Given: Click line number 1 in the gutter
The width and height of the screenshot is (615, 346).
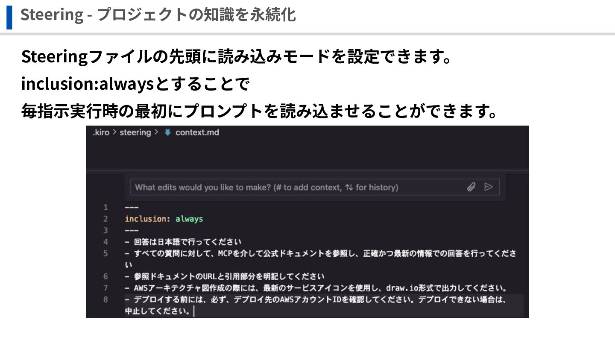Looking at the screenshot, I should [105, 207].
